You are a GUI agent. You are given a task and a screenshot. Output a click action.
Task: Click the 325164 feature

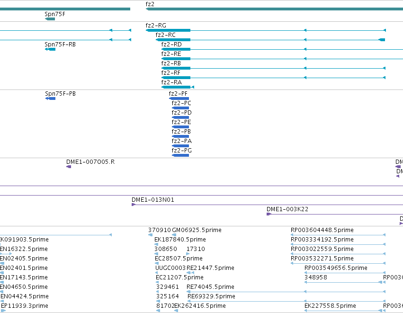coord(158,301)
